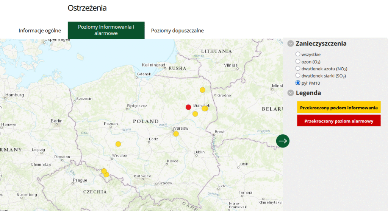This screenshot has width=388, height=211.
Task: Click the Szczecin city label
Action: [x=84, y=99]
